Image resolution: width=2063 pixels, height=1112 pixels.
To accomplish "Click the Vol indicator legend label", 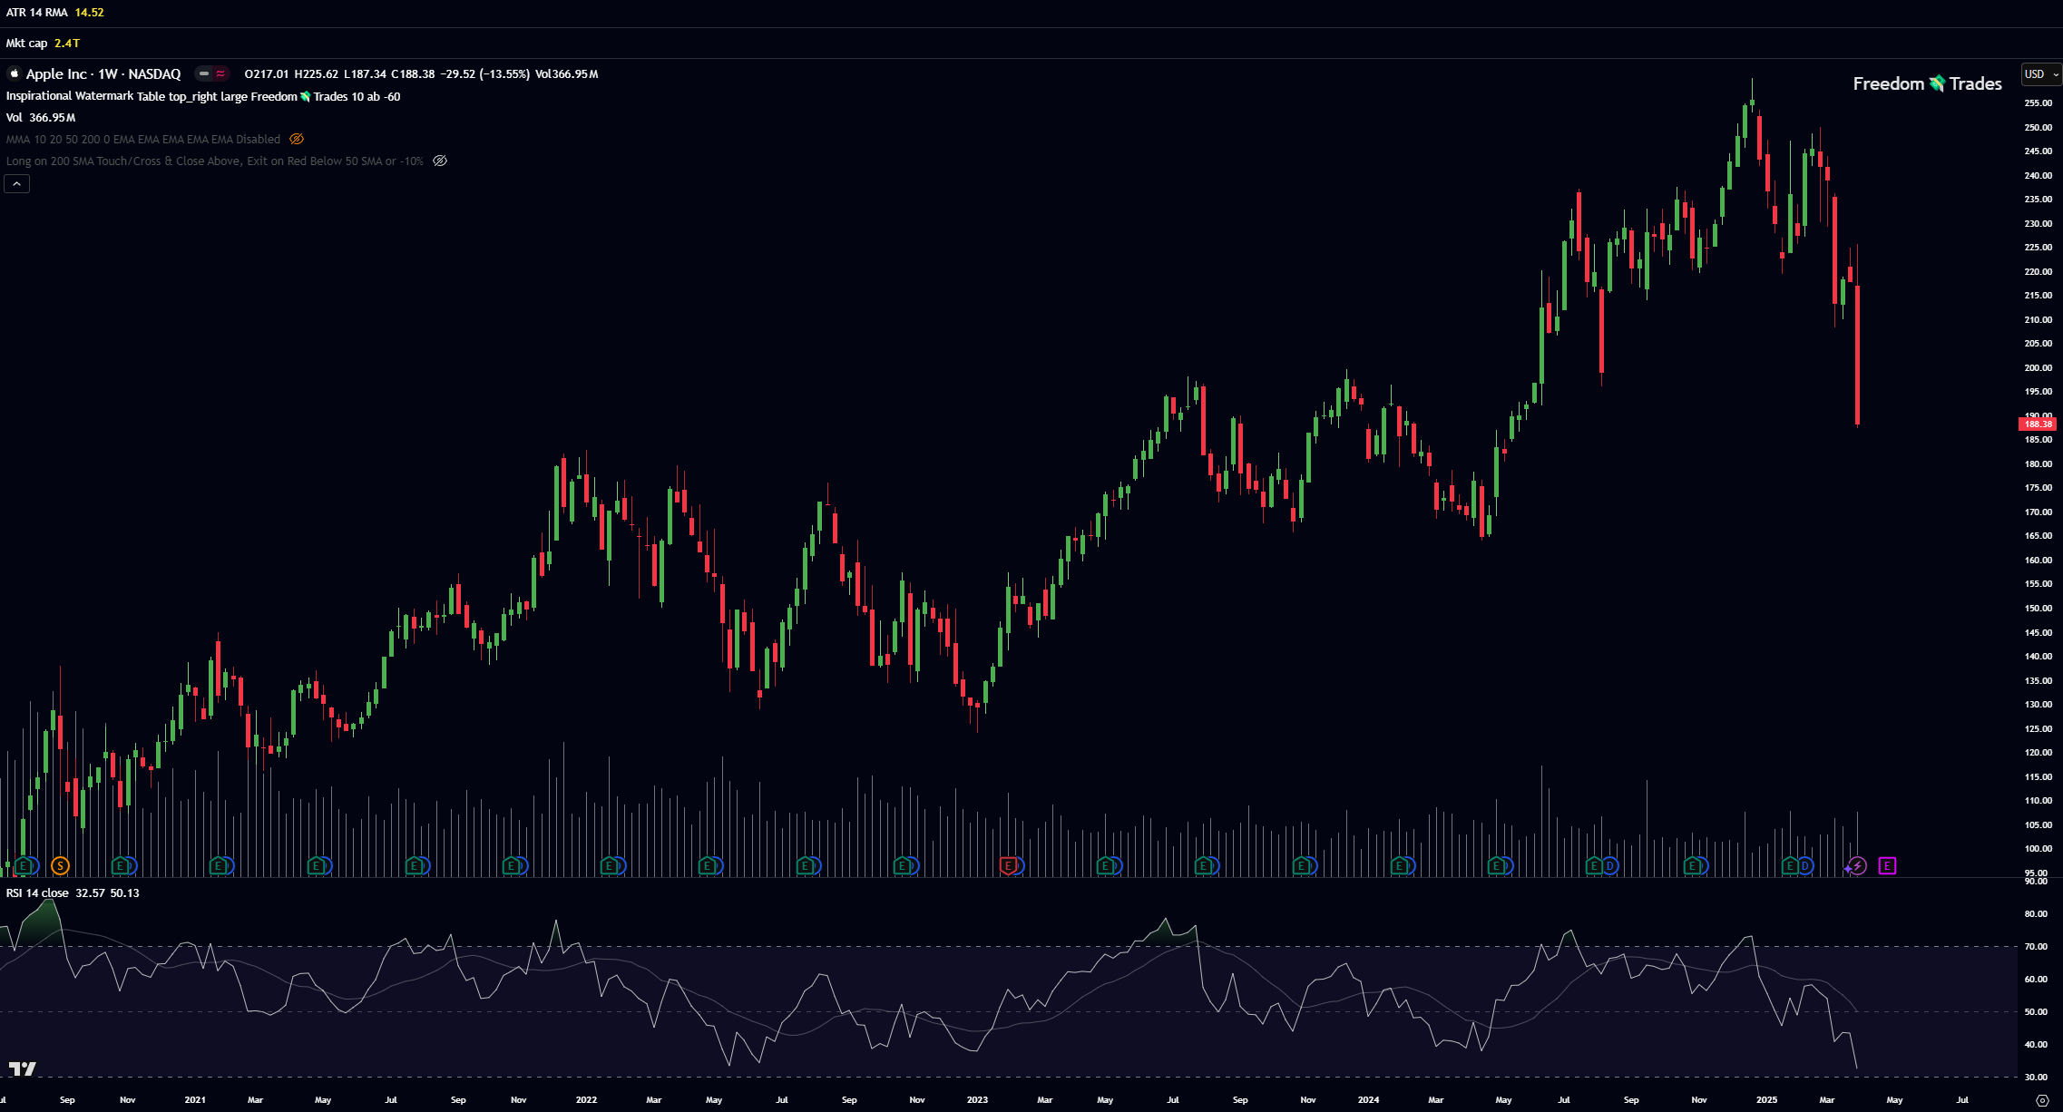I will click(14, 118).
